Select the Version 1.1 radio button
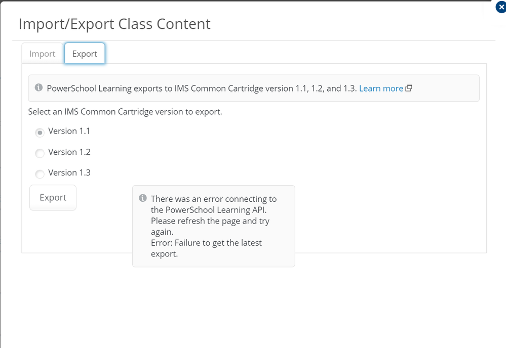This screenshot has width=506, height=348. tap(40, 132)
